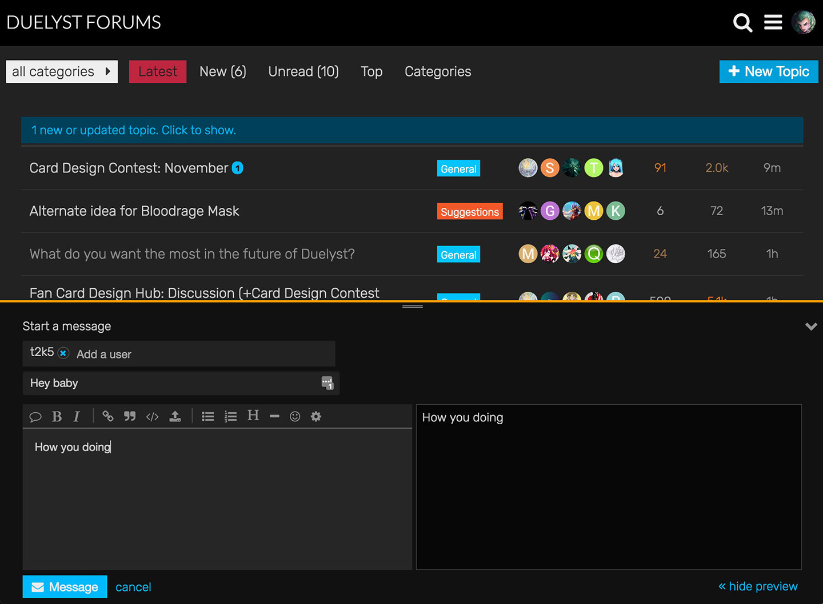Click the green T avatar in first row

tap(594, 168)
